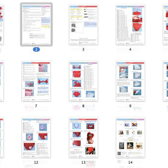The image size is (168, 168).
Task: Click the page label 12
Action: pyautogui.click(x=36, y=162)
